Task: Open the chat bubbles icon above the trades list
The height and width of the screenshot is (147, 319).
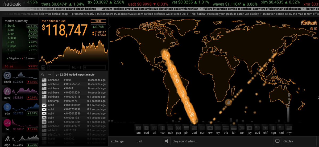Action: tap(43, 75)
